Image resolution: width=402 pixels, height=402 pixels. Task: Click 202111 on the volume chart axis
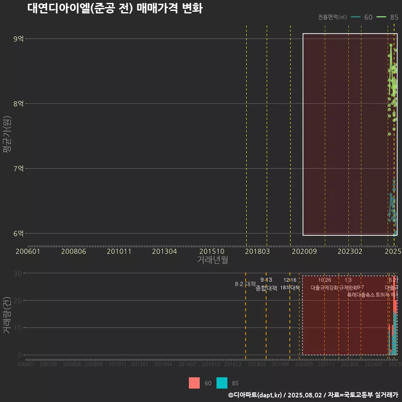[x=326, y=364]
